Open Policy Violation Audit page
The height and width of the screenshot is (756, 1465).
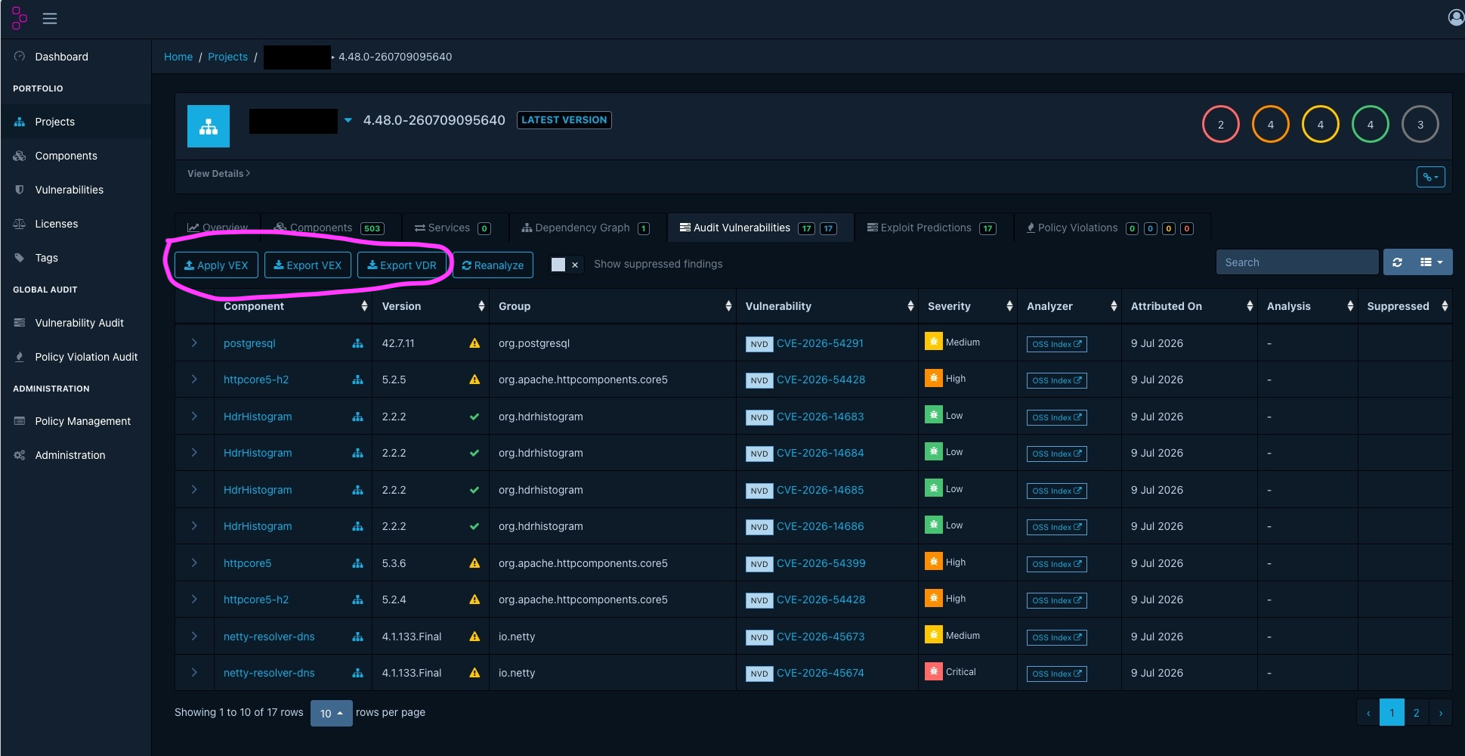[76, 357]
